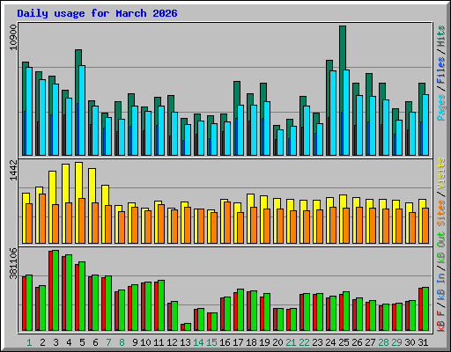451x352 pixels.
Task: Click day 15 weekend label
Action: coord(211,342)
